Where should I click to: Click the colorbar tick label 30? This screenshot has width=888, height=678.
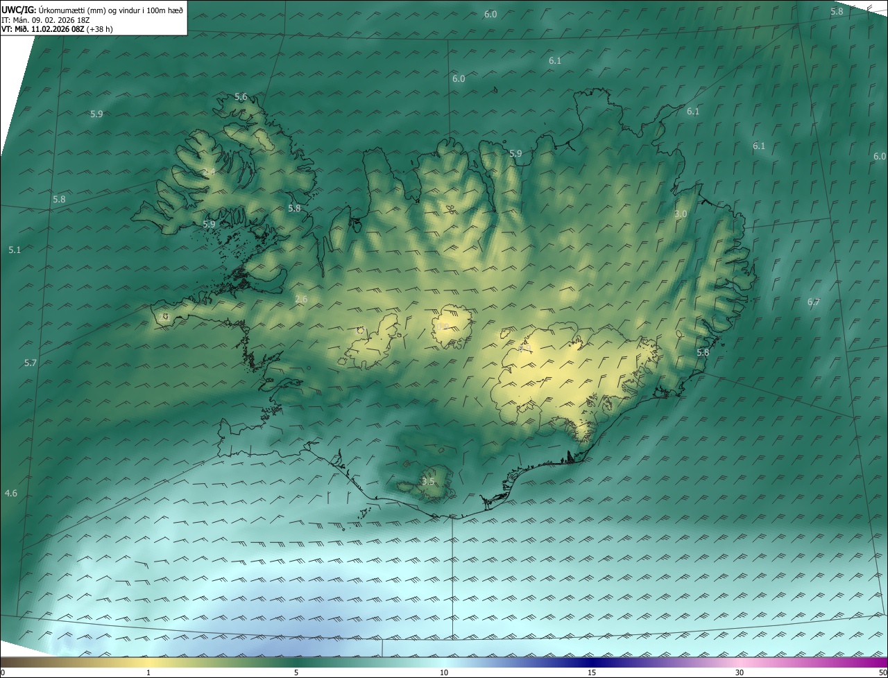(740, 672)
